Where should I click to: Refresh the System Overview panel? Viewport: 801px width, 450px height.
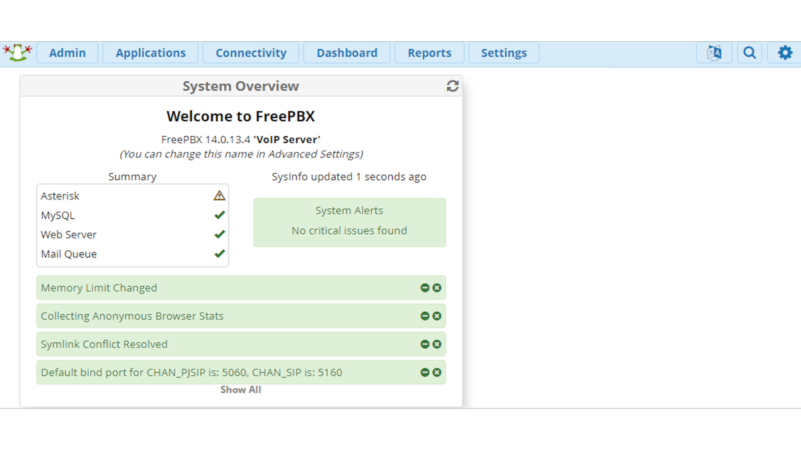click(453, 85)
